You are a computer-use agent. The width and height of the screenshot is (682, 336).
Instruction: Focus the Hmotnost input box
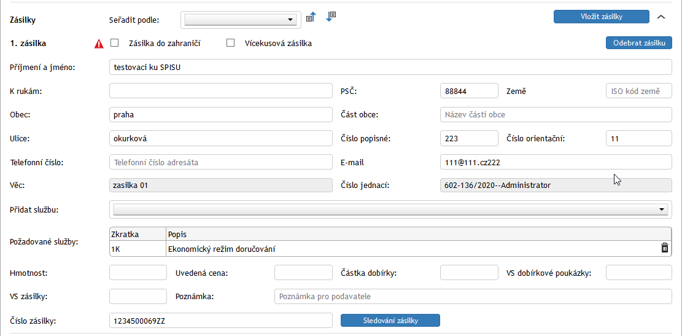(138, 272)
